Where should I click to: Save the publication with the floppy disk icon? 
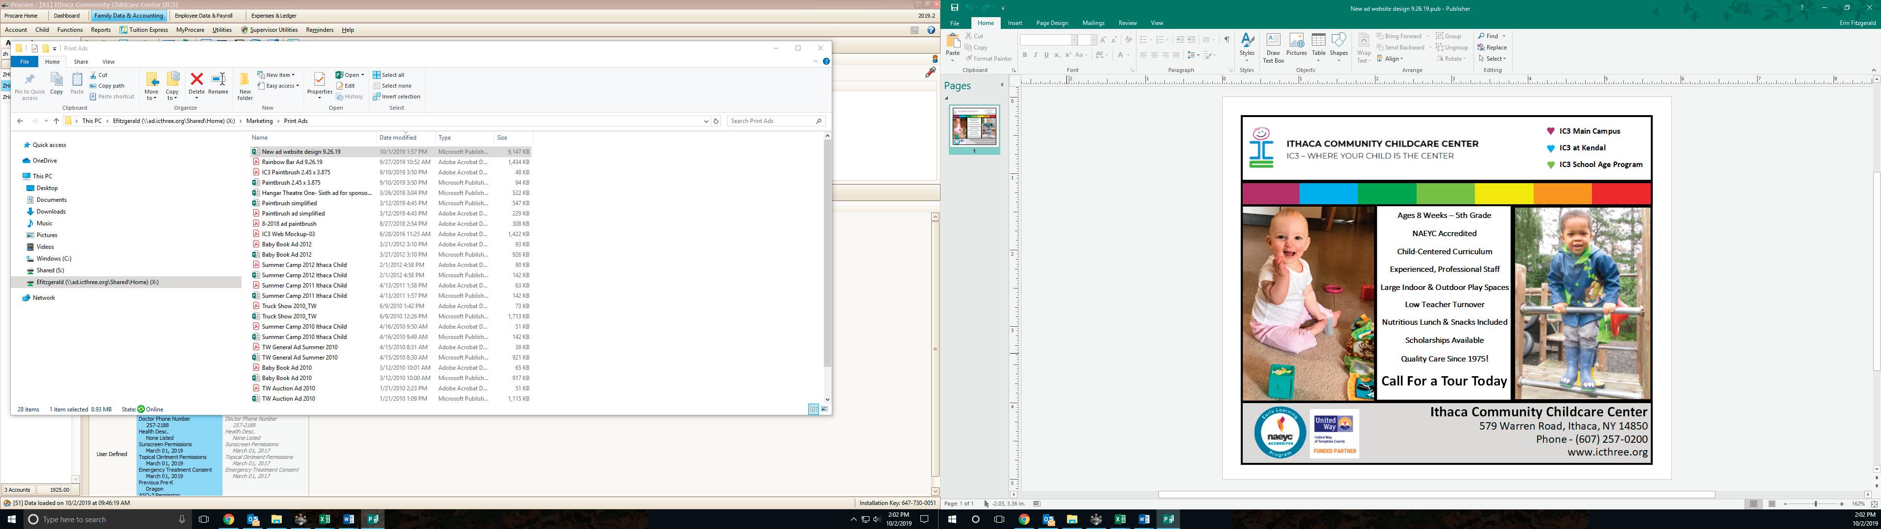[954, 7]
